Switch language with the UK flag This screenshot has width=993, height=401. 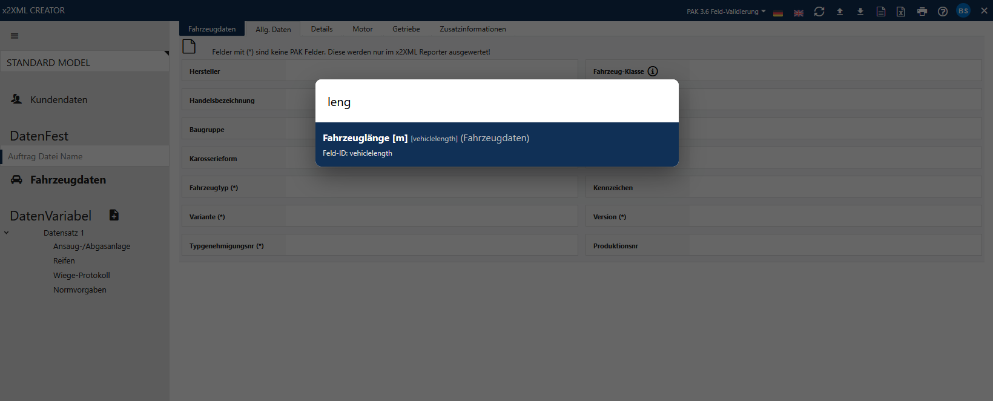(x=799, y=13)
